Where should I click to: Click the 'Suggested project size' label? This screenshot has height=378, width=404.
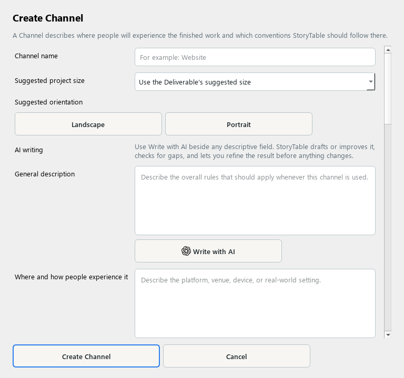point(49,81)
